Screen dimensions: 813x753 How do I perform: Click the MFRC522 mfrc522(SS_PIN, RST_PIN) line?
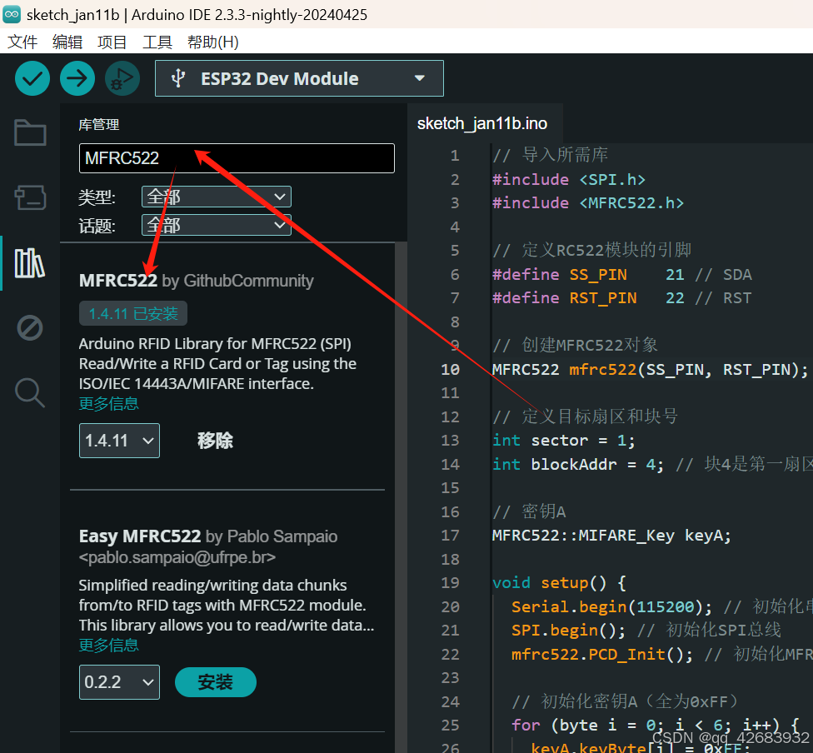point(650,369)
